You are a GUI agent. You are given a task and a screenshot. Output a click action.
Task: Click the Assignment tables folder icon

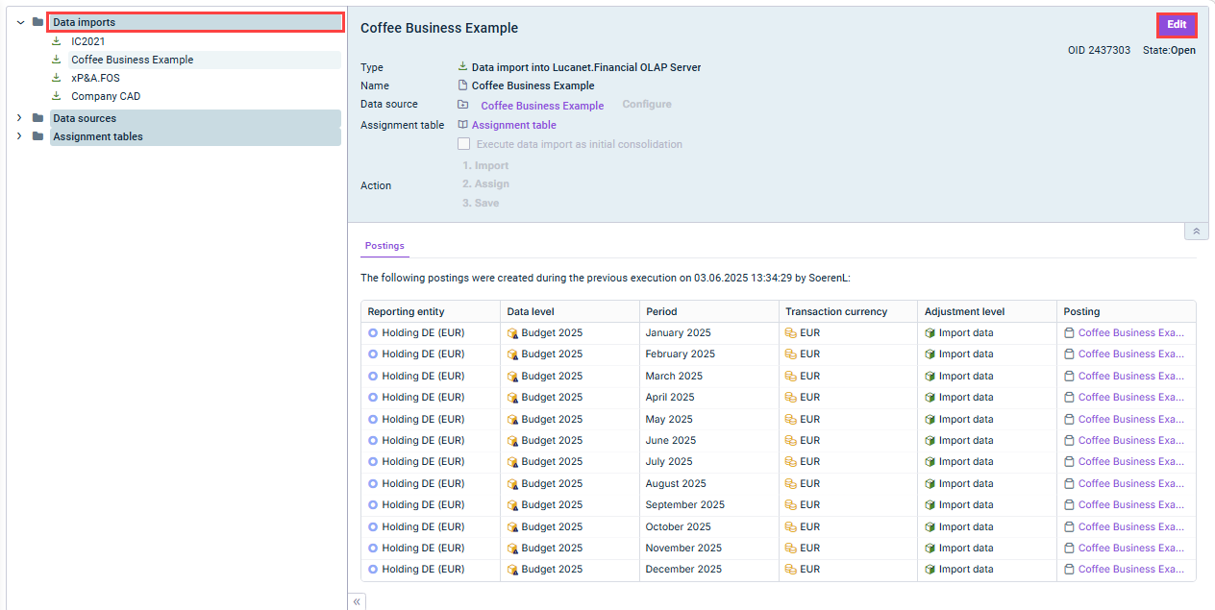37,136
